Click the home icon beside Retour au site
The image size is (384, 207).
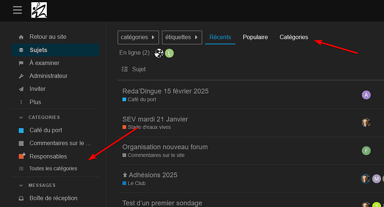[21, 37]
